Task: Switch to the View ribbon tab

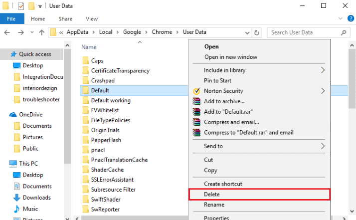Action: (x=92, y=19)
